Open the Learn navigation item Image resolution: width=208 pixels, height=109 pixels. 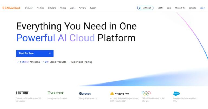point(72,8)
